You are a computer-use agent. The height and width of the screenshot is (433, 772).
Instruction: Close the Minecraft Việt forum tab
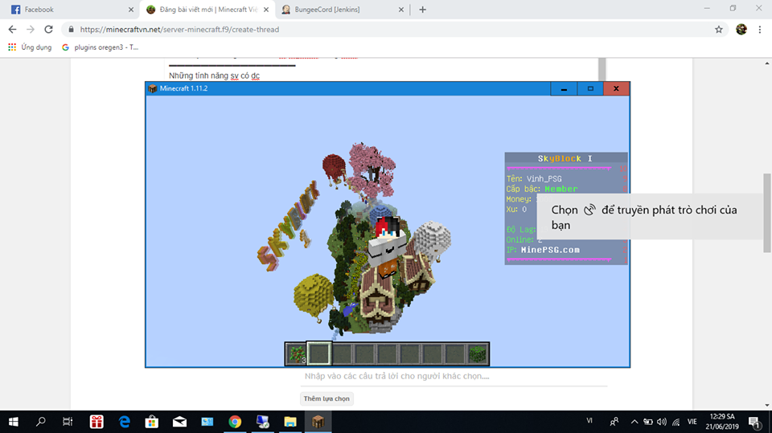(x=266, y=10)
